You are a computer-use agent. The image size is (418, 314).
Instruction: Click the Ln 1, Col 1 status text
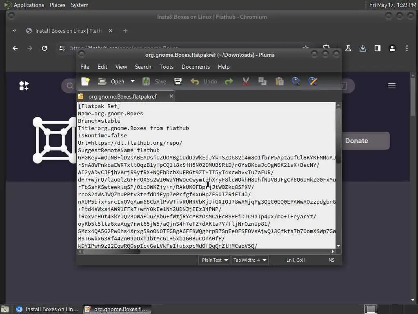(x=296, y=260)
